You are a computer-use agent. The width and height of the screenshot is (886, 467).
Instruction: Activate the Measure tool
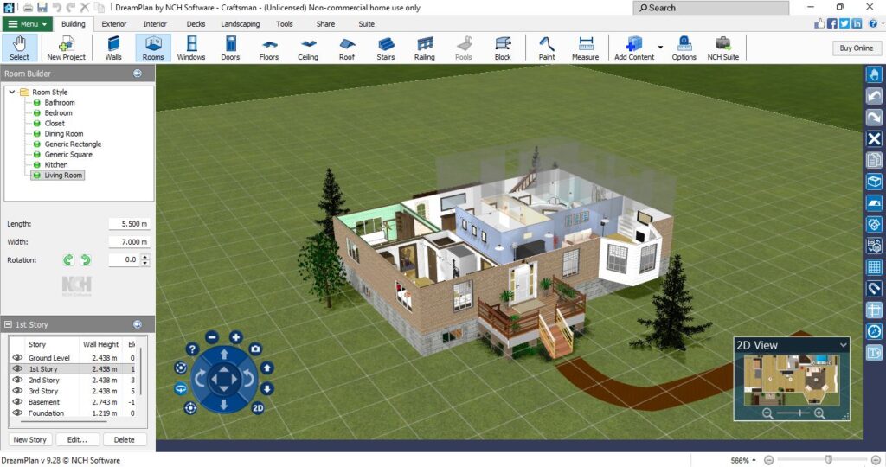586,48
